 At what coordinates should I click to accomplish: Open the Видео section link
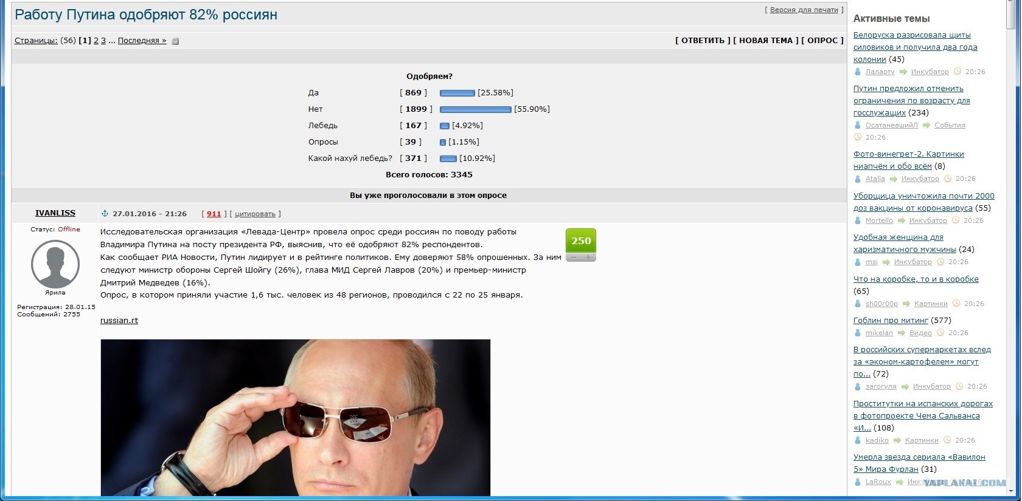(x=920, y=333)
